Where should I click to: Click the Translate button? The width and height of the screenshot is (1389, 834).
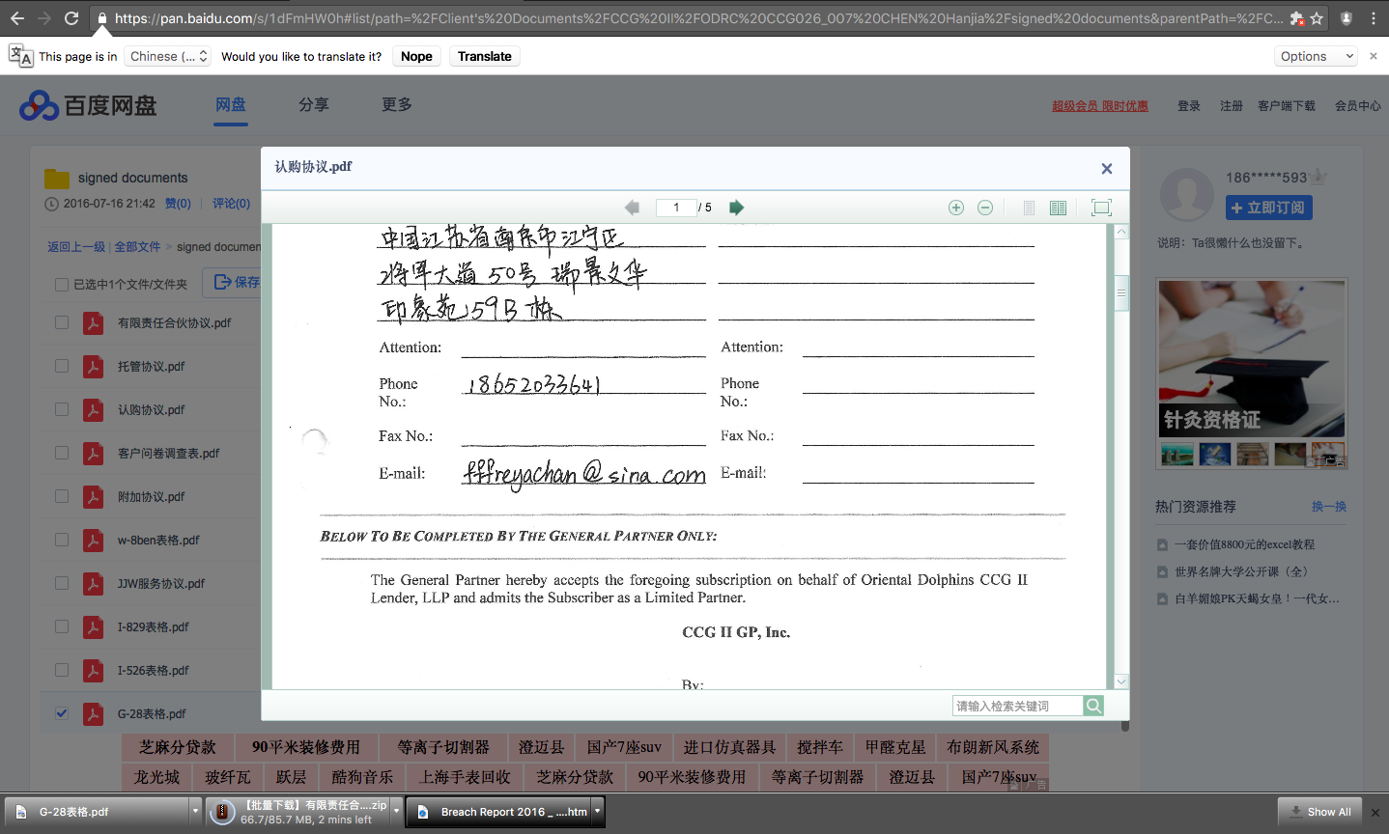click(x=485, y=56)
